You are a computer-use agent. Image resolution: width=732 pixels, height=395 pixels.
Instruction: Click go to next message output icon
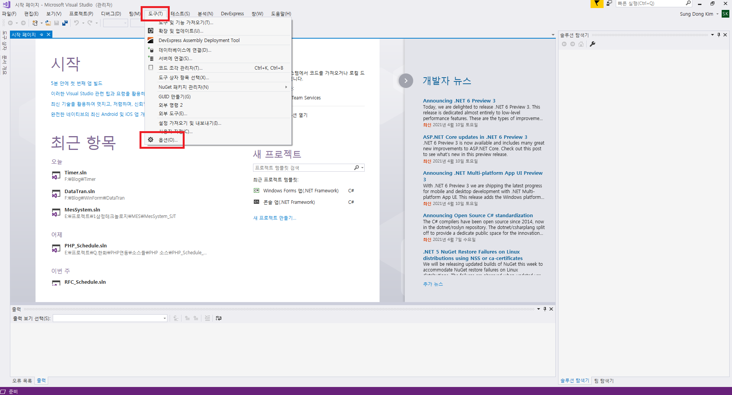pos(196,318)
